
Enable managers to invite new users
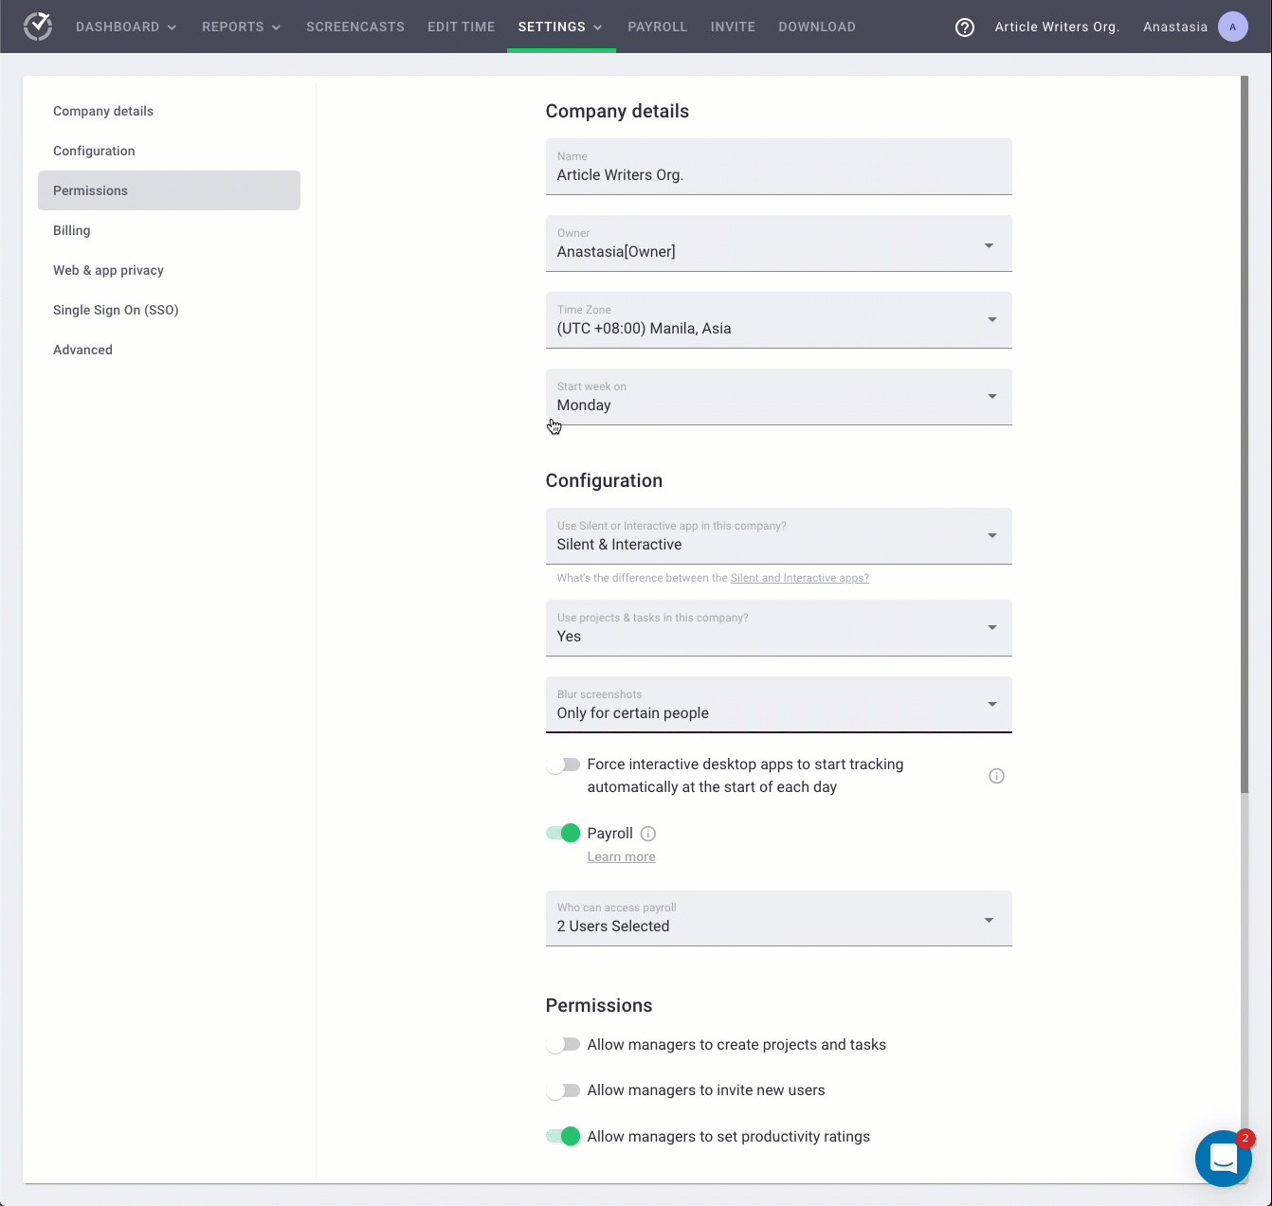point(563,1090)
